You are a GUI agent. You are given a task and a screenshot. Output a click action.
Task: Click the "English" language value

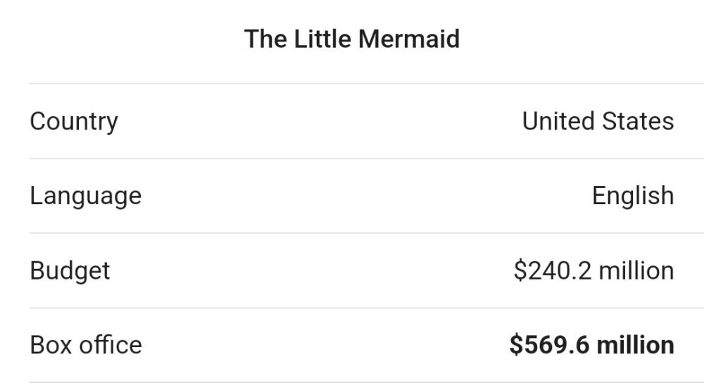coord(633,196)
